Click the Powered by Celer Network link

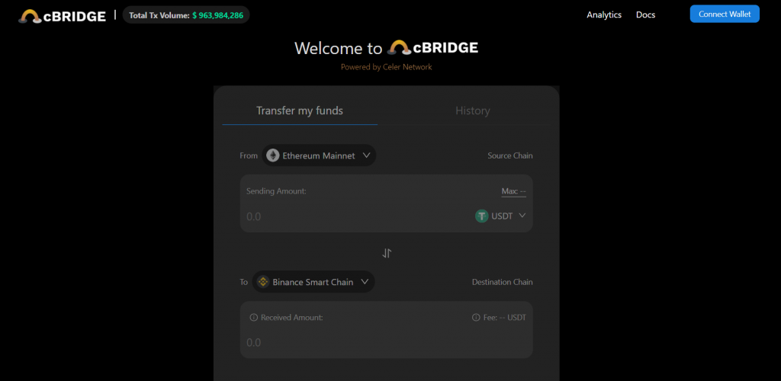tap(387, 66)
